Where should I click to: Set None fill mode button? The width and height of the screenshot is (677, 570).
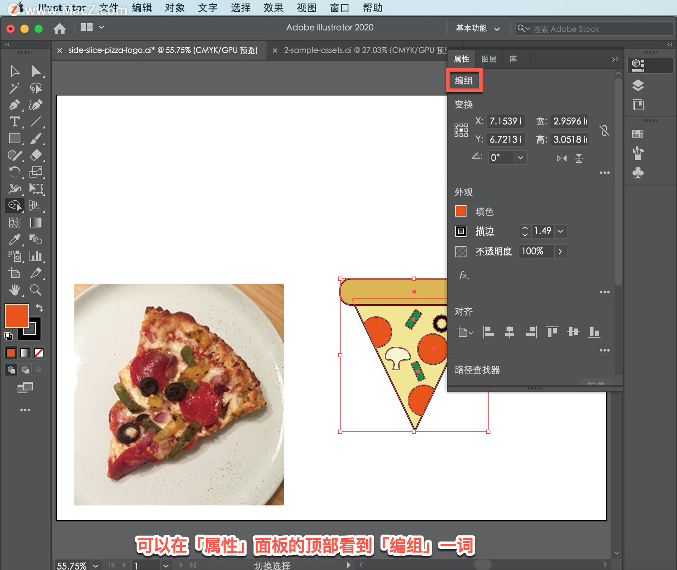point(39,352)
